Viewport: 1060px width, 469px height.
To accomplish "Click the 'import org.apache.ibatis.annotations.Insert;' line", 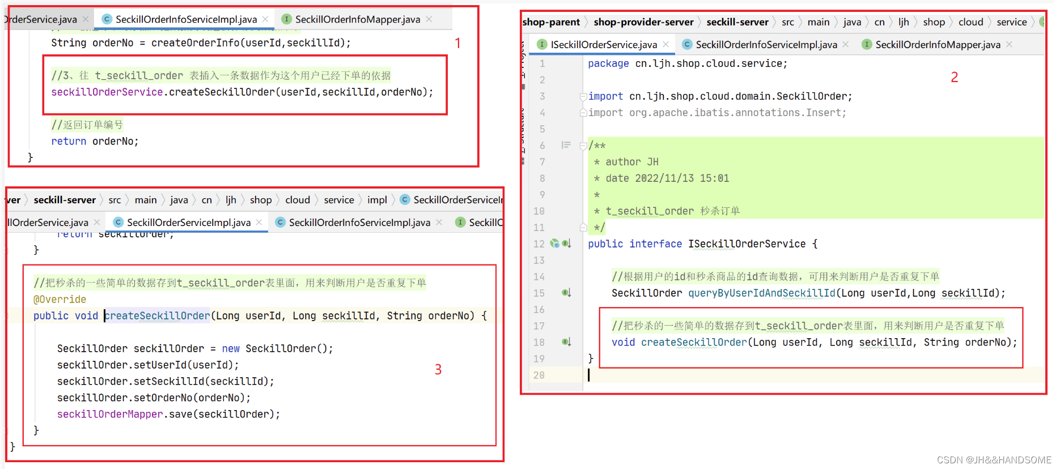I will [x=717, y=113].
